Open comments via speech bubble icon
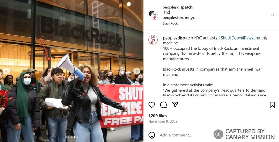 (x=163, y=105)
